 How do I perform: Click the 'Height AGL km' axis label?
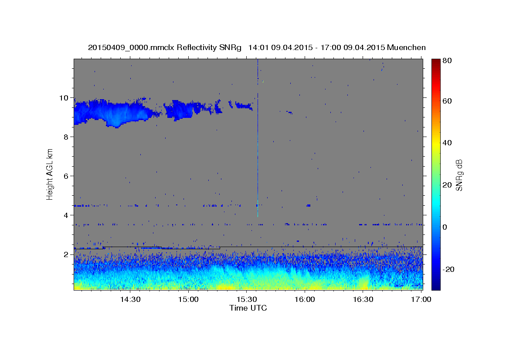[50, 174]
